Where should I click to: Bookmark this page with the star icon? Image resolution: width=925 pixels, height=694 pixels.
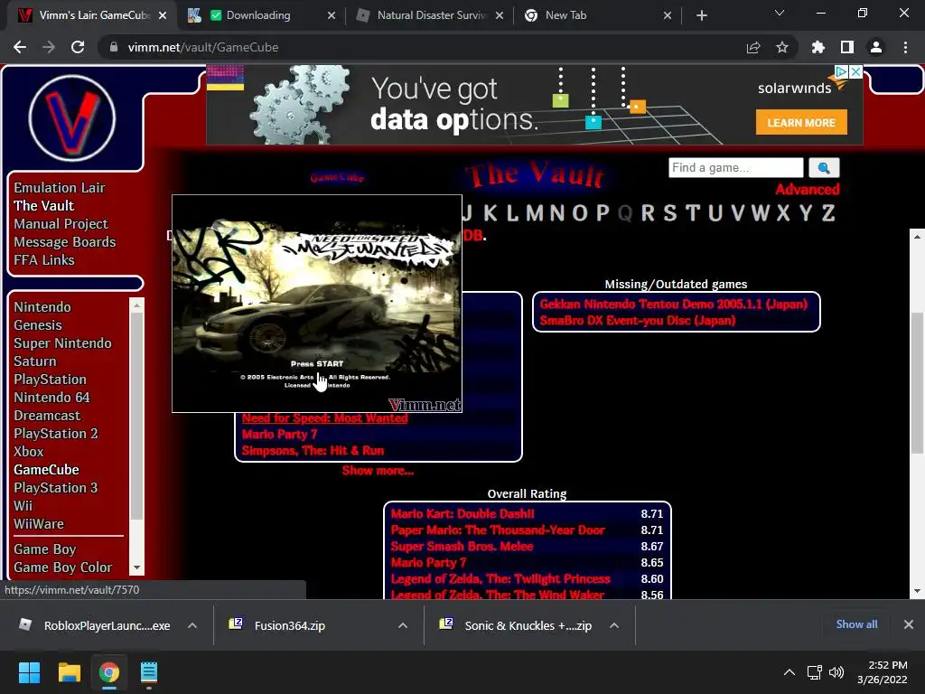pos(782,47)
